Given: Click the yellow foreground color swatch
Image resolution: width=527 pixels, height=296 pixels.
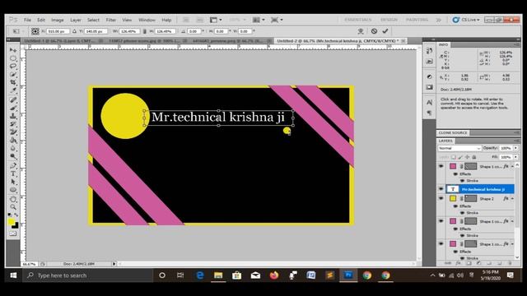Looking at the screenshot, I should [x=11, y=222].
